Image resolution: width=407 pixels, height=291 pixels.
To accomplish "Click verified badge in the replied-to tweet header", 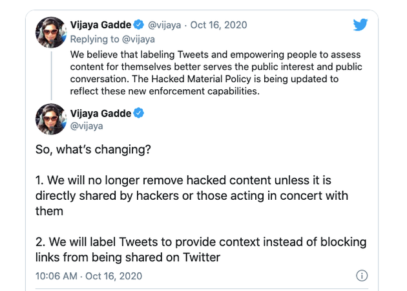I will point(138,25).
